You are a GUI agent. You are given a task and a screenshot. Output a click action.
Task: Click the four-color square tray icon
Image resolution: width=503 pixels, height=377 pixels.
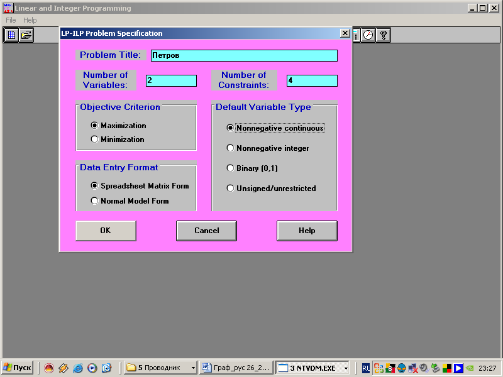point(447,368)
